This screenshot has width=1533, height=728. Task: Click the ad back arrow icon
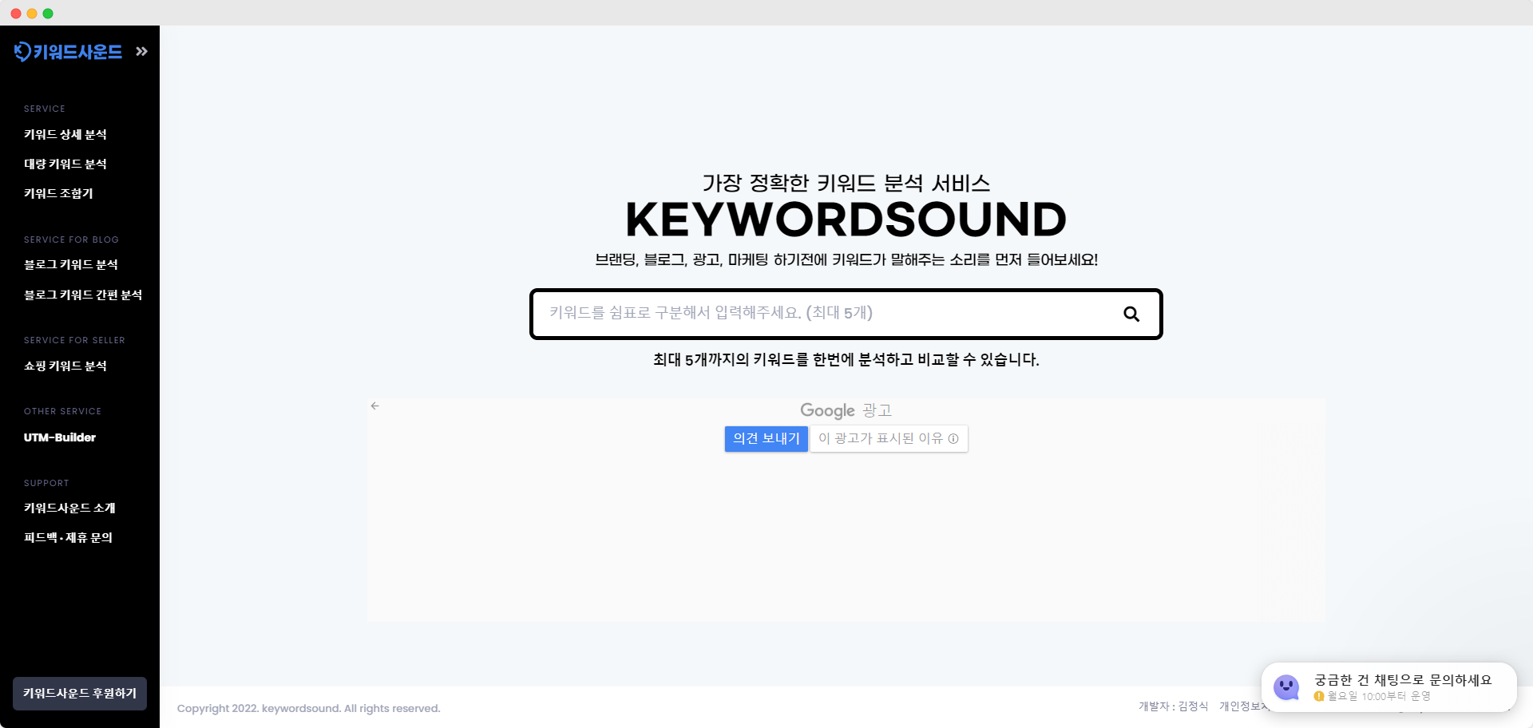(375, 406)
